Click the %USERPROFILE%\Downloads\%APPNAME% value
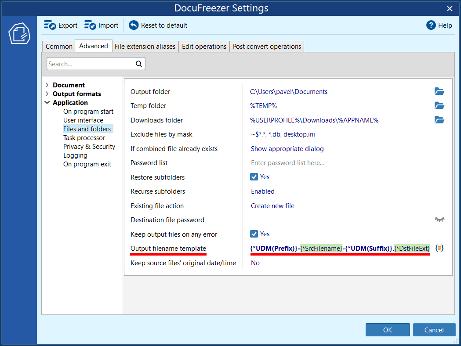 click(314, 120)
